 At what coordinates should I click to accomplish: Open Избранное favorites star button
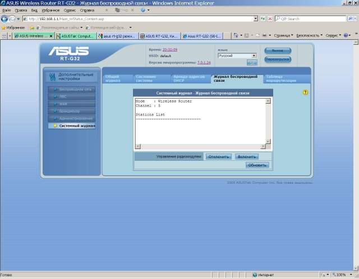click(12, 27)
